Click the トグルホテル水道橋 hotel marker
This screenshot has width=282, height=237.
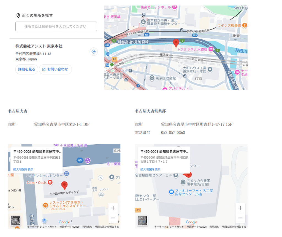coord(211,49)
